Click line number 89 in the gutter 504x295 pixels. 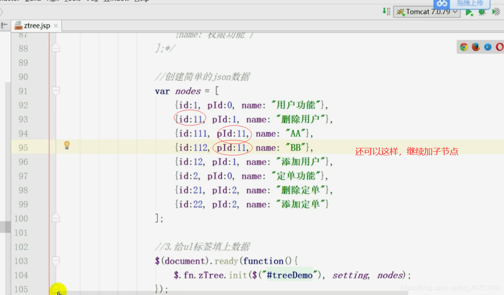coord(23,63)
